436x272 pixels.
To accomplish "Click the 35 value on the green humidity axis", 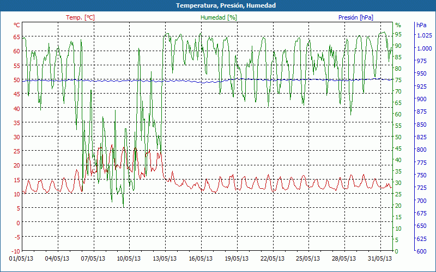I will coord(398,171).
